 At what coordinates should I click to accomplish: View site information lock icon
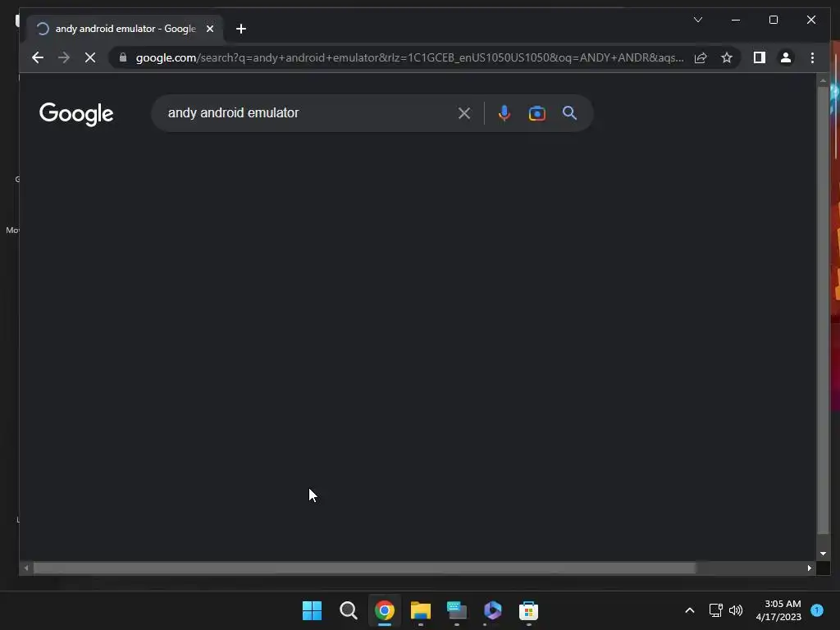[123, 57]
